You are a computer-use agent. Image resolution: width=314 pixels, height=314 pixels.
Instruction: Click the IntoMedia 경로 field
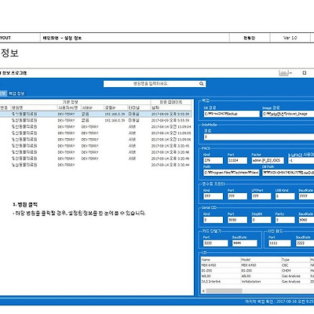click(x=259, y=137)
